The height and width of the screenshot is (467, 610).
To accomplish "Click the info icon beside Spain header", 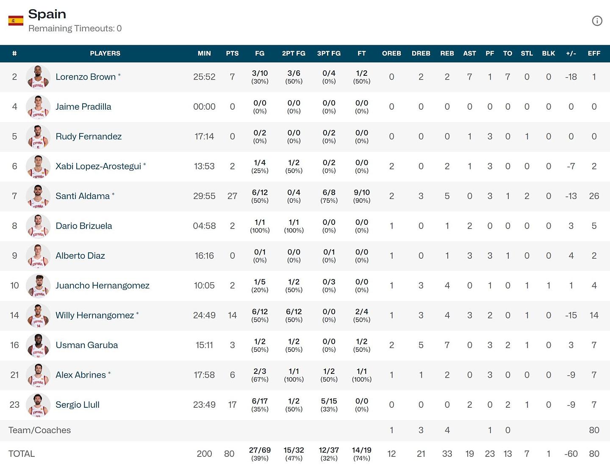I will point(597,21).
